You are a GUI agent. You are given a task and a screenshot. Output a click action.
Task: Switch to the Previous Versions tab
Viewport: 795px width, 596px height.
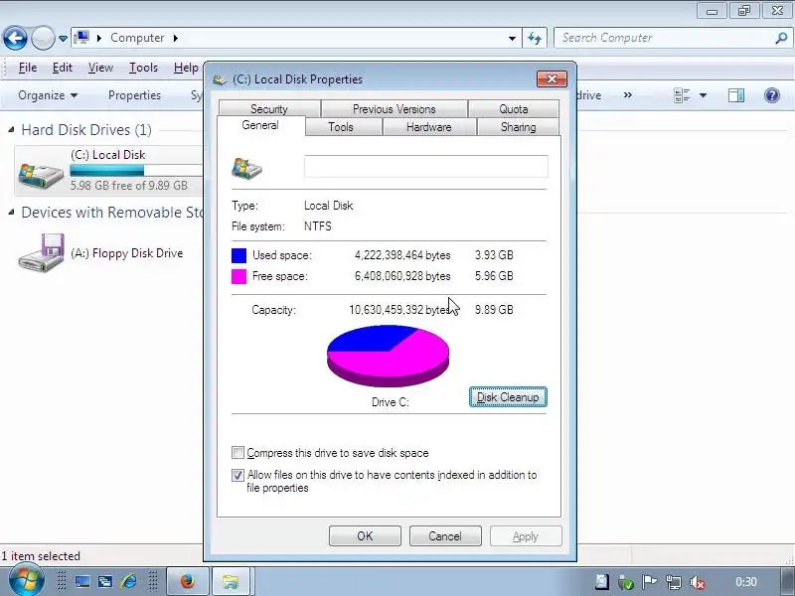pyautogui.click(x=394, y=109)
